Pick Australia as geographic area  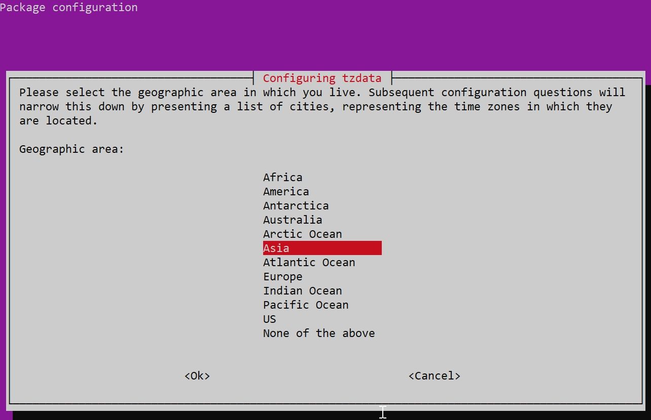coord(293,220)
